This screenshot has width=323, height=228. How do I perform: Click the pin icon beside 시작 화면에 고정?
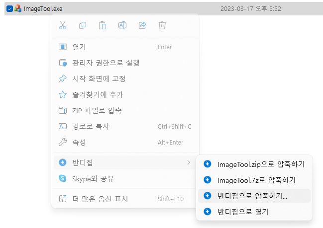coord(63,78)
